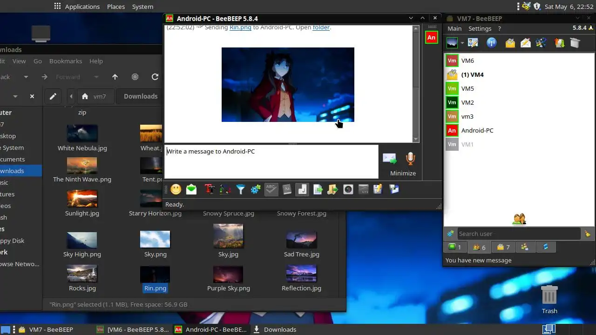Select user VM2 in the list
Screen dimensions: 596x335
coord(519,102)
